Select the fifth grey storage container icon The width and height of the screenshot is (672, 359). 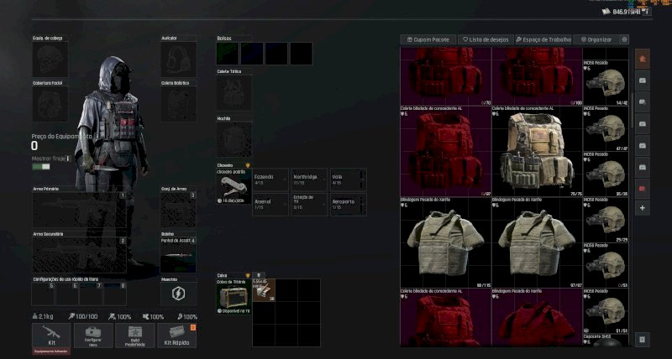click(x=642, y=167)
